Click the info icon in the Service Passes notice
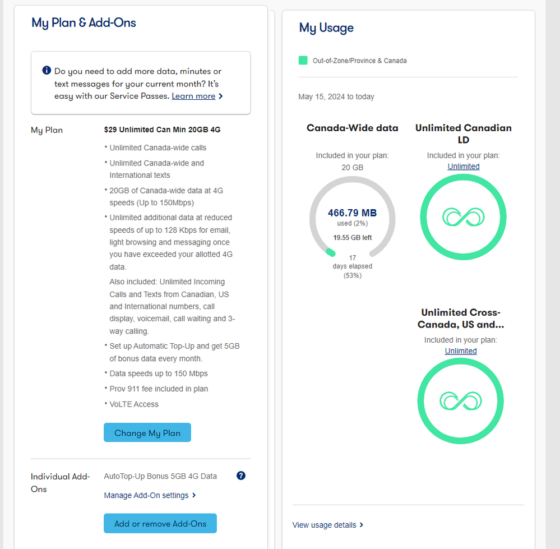560x549 pixels. [47, 71]
